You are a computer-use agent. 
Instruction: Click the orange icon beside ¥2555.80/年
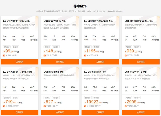[x=45, y=106]
